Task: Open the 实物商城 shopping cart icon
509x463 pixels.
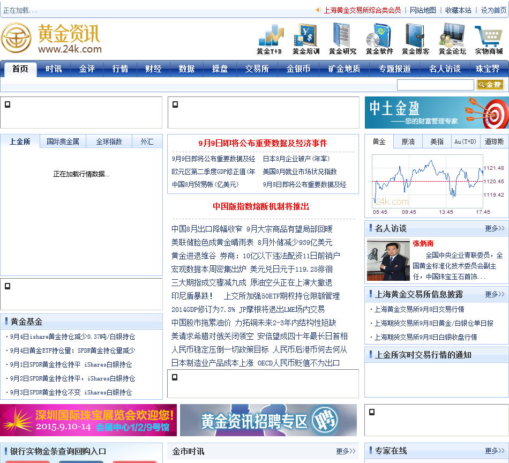Action: [488, 36]
